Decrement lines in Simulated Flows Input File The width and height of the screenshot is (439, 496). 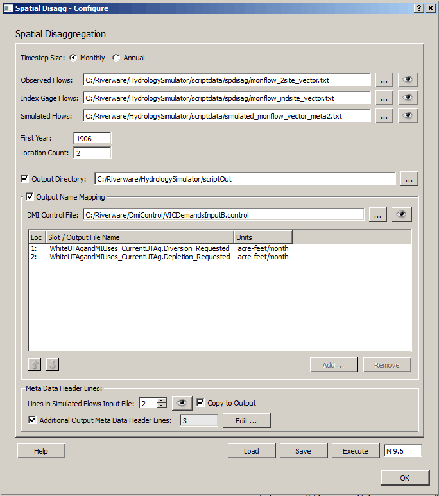(162, 406)
